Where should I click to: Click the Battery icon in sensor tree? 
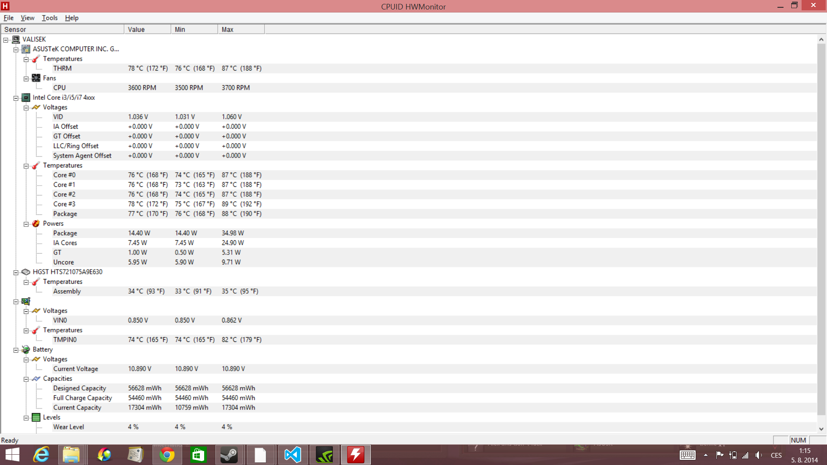click(26, 350)
